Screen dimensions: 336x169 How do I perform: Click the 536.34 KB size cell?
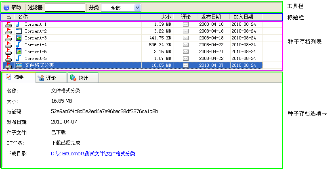(160, 45)
